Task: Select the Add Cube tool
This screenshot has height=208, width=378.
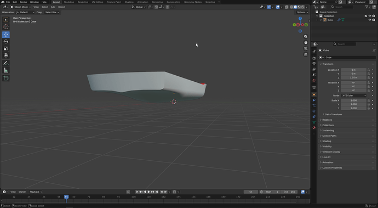Action: tap(6, 78)
